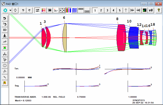Click the four-arrow fit-to-window icon
Screen dimensions: 163x105
62,10
